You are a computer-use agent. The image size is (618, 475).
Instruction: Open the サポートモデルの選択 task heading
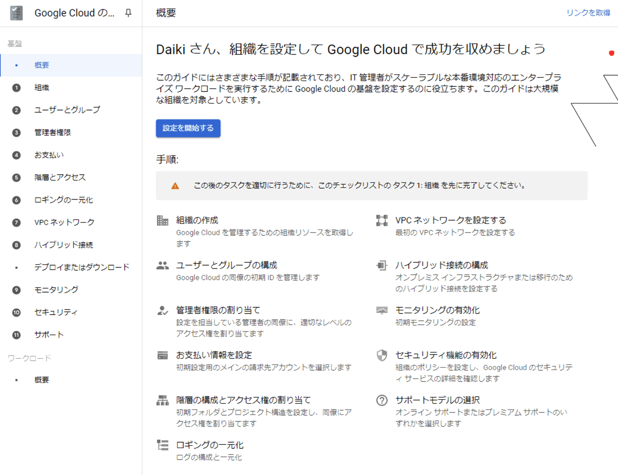pos(437,400)
